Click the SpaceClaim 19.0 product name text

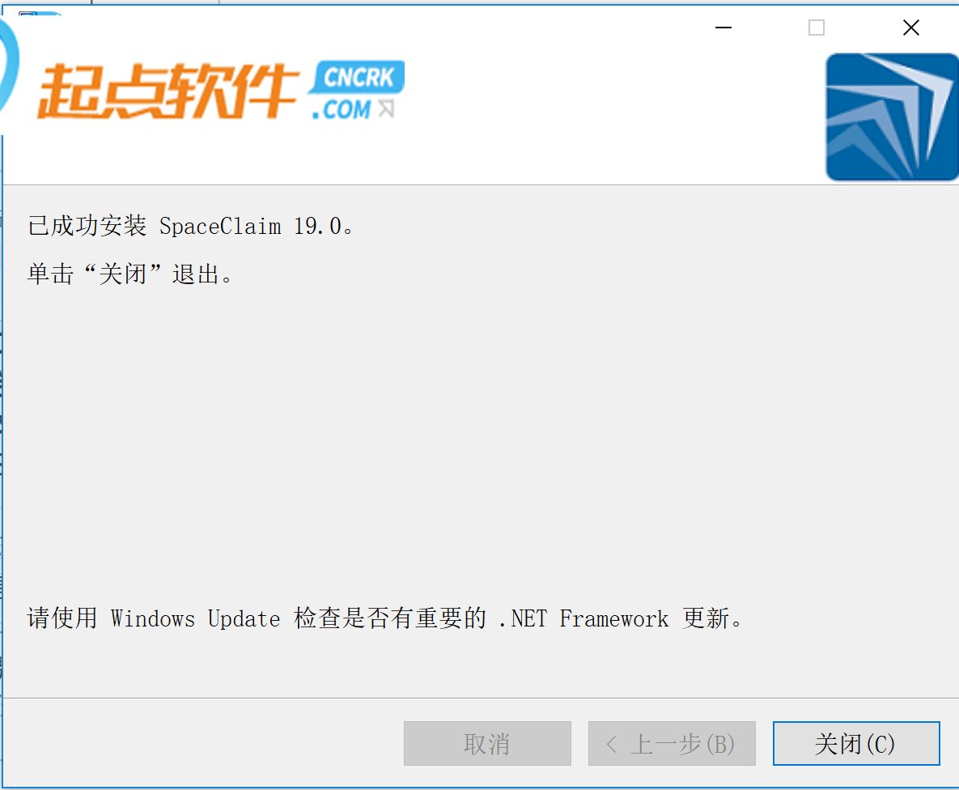coord(250,227)
